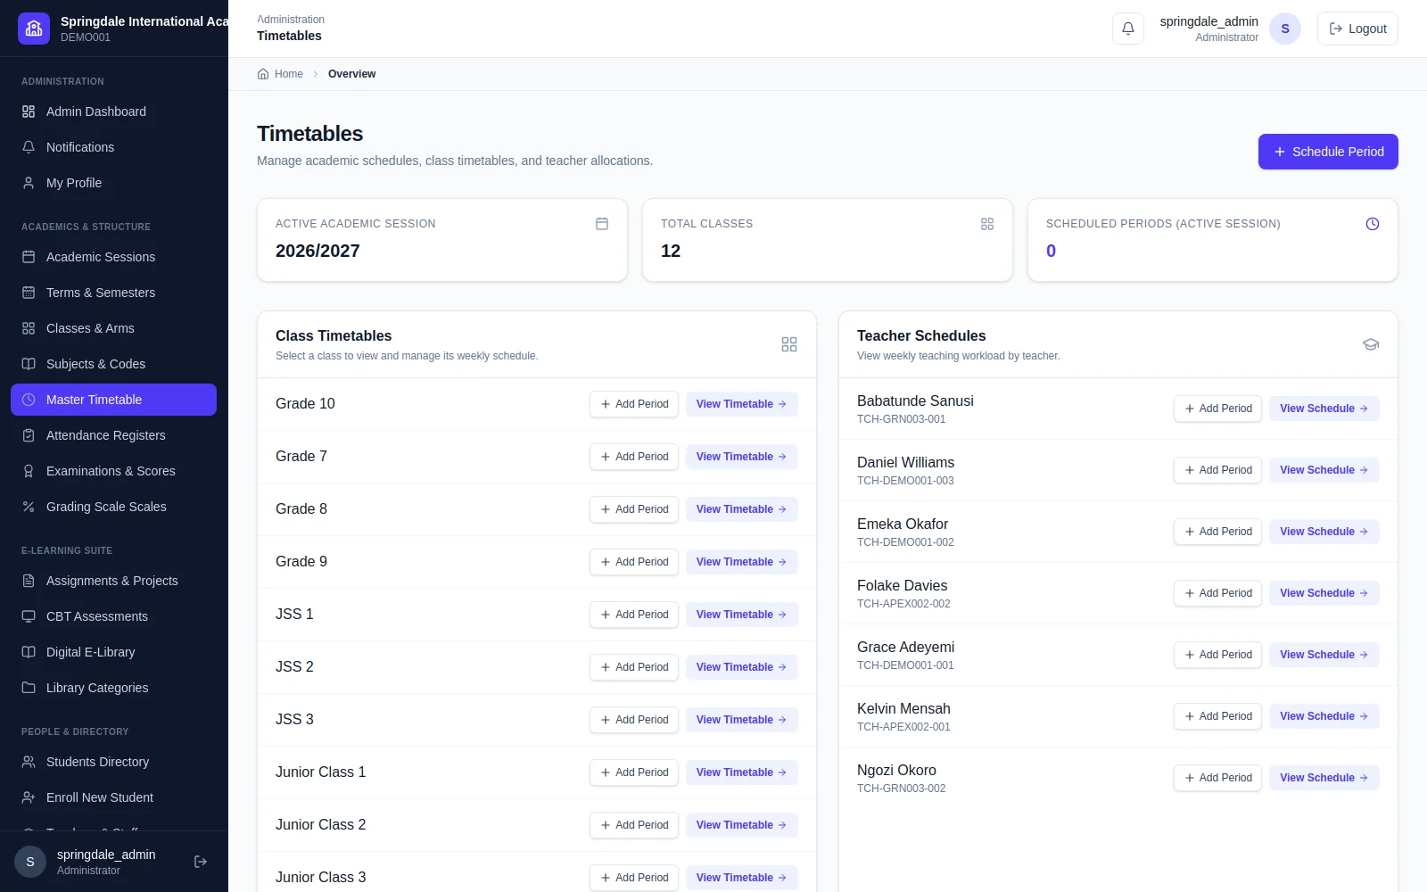
Task: Click the Schedule Period button
Action: [x=1328, y=152]
